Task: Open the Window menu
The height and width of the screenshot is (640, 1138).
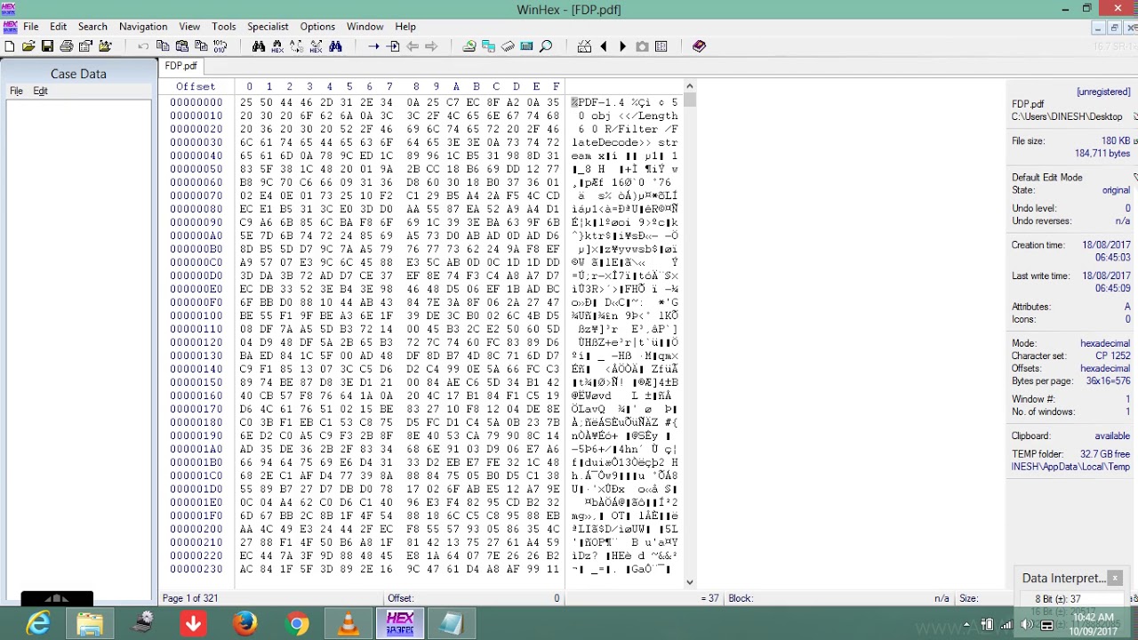Action: tap(365, 27)
